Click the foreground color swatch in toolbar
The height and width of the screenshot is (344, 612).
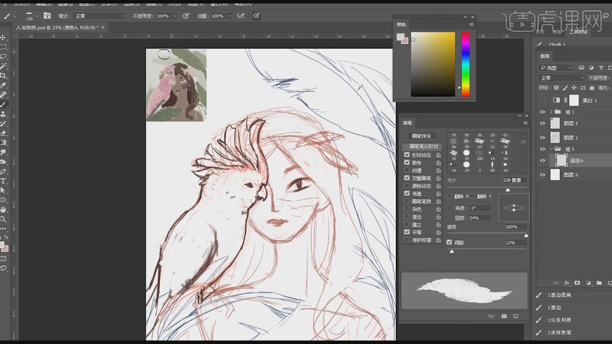(1, 245)
